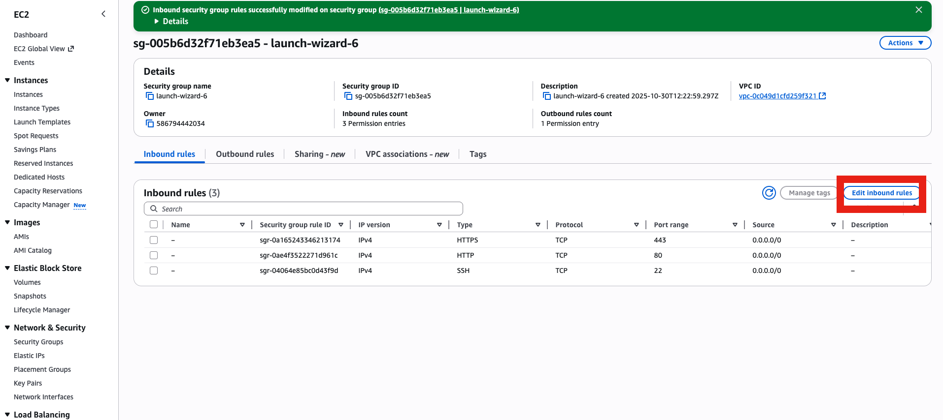Click rule ID sgr-04064e85bc0d43f9d

(x=299, y=270)
